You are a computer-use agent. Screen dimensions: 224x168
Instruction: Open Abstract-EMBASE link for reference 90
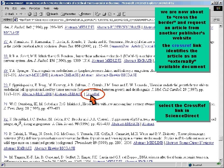tap(68, 94)
